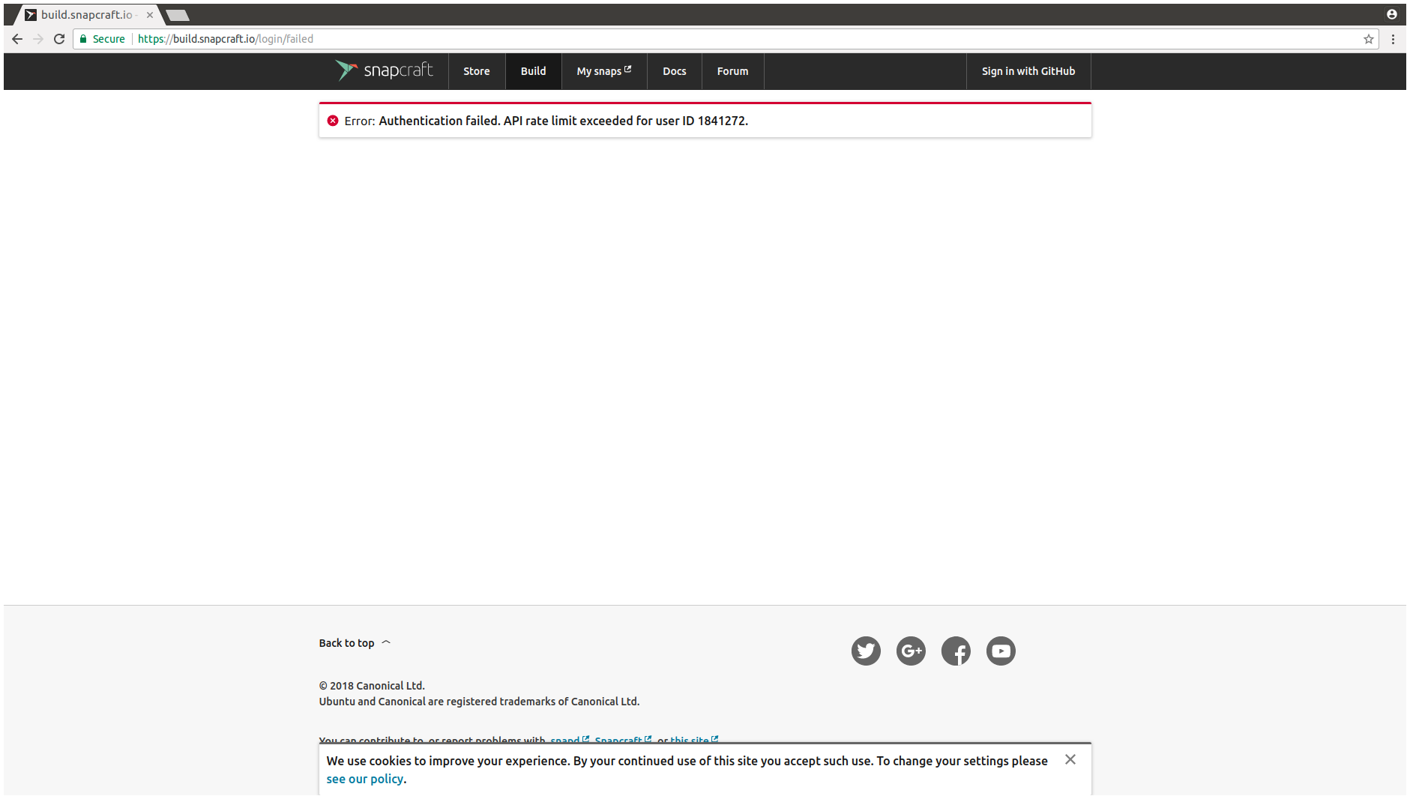
Task: Open the Forum section
Action: 732,71
